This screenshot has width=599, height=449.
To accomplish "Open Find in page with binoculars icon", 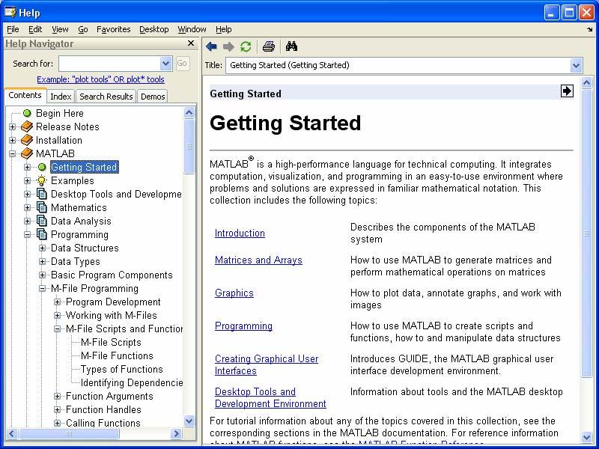I will [291, 46].
